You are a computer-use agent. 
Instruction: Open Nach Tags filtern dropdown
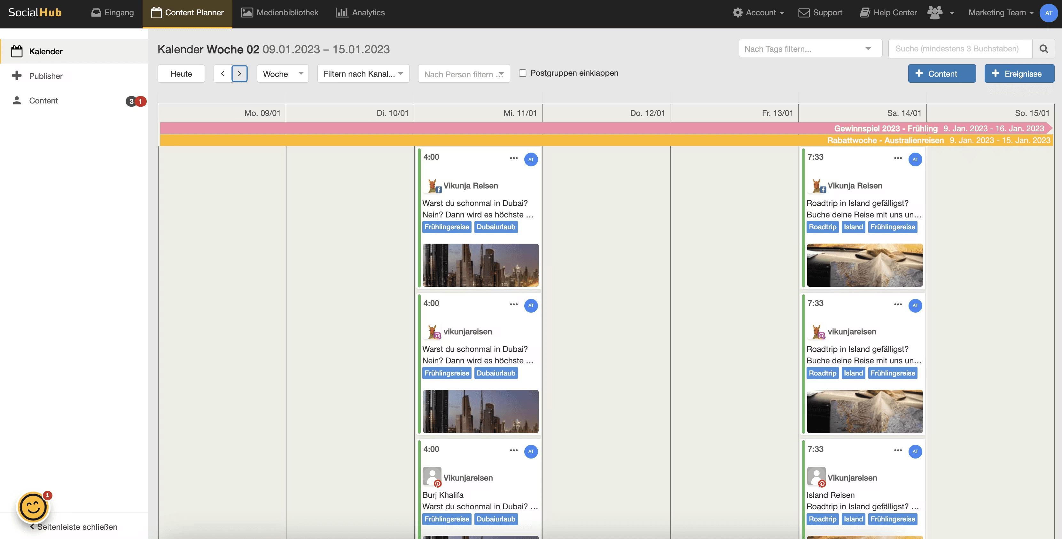810,49
